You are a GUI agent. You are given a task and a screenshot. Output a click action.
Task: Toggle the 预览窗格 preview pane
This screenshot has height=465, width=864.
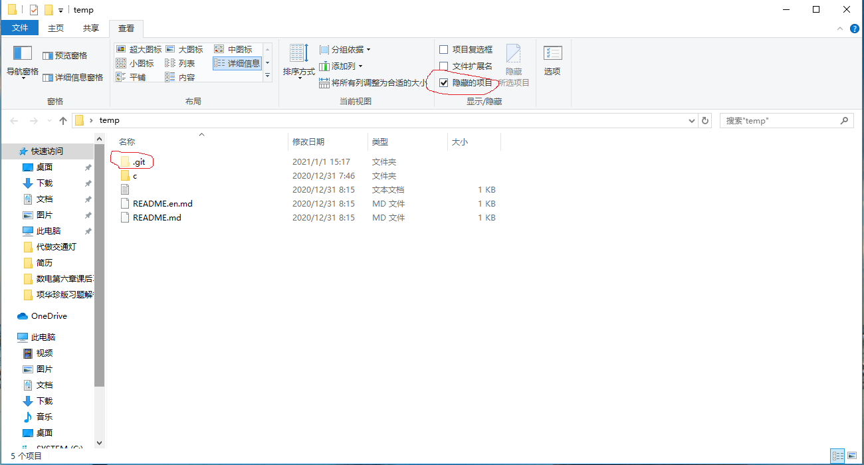[x=65, y=56]
